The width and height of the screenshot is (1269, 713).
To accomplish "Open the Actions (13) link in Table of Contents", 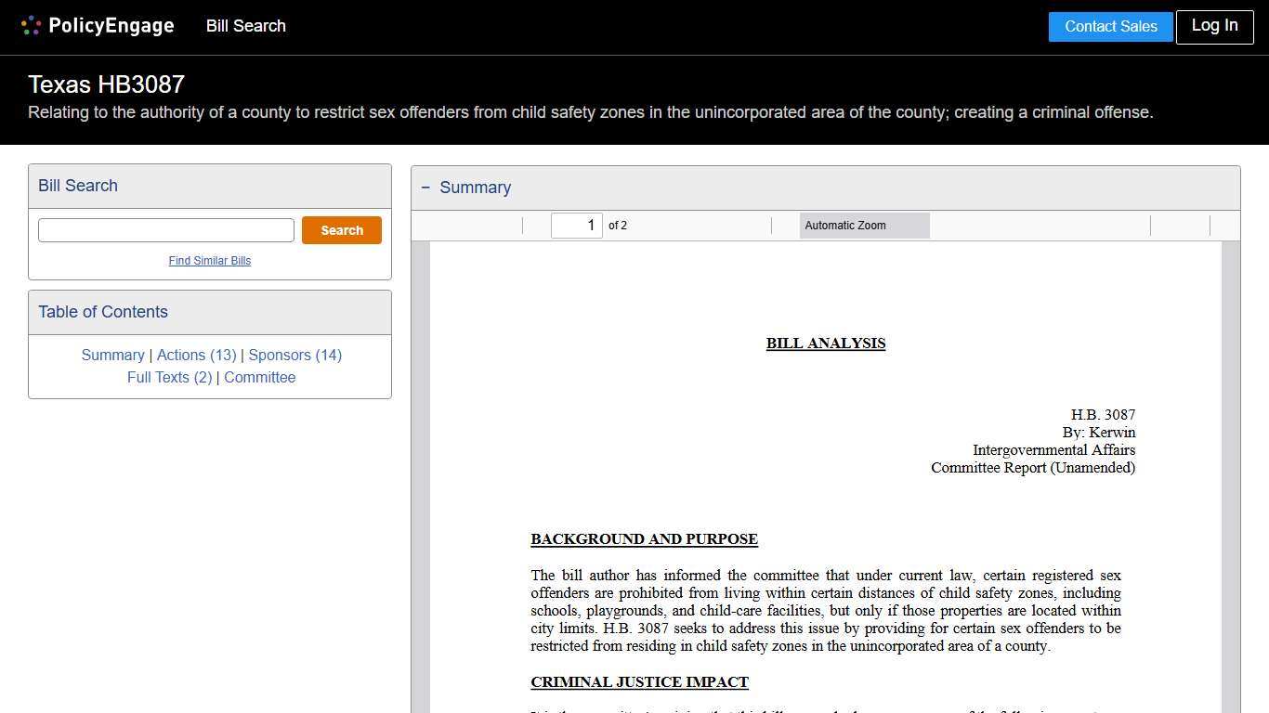I will [x=196, y=355].
